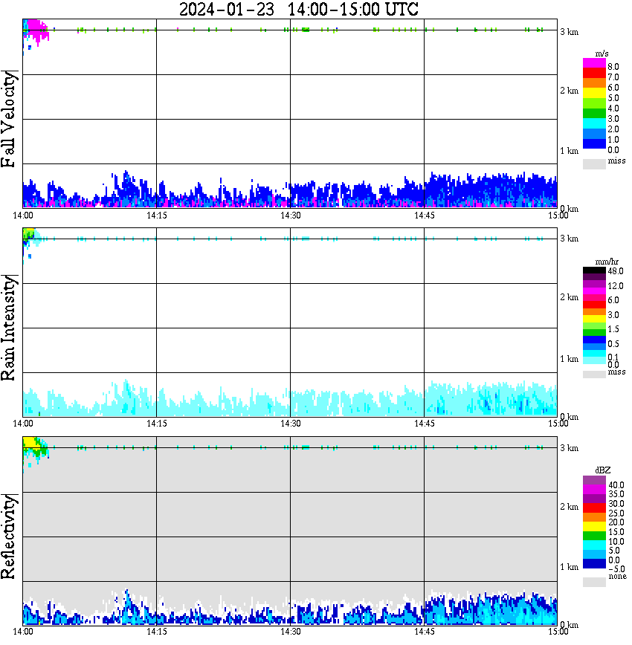The height and width of the screenshot is (645, 632).
Task: Click '14:00' under the Fall Velocity plot
Action: 22,215
